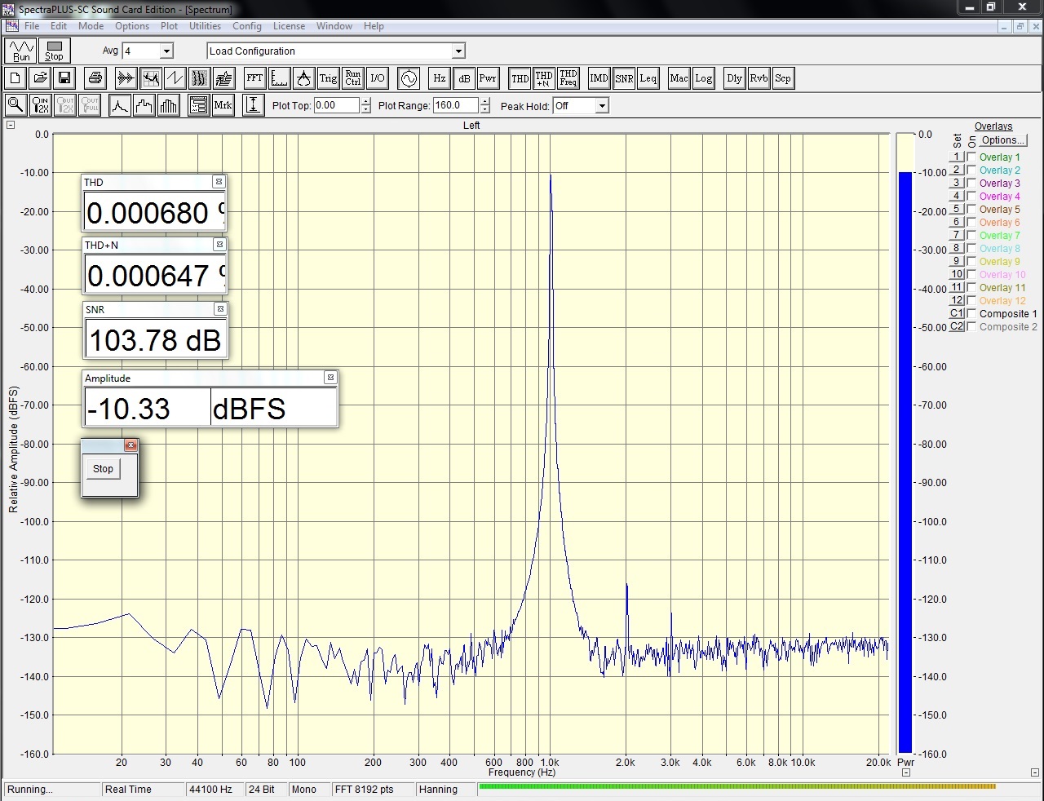Print the spectrum with the printer icon
Screen dimensions: 1044x801
pyautogui.click(x=95, y=78)
